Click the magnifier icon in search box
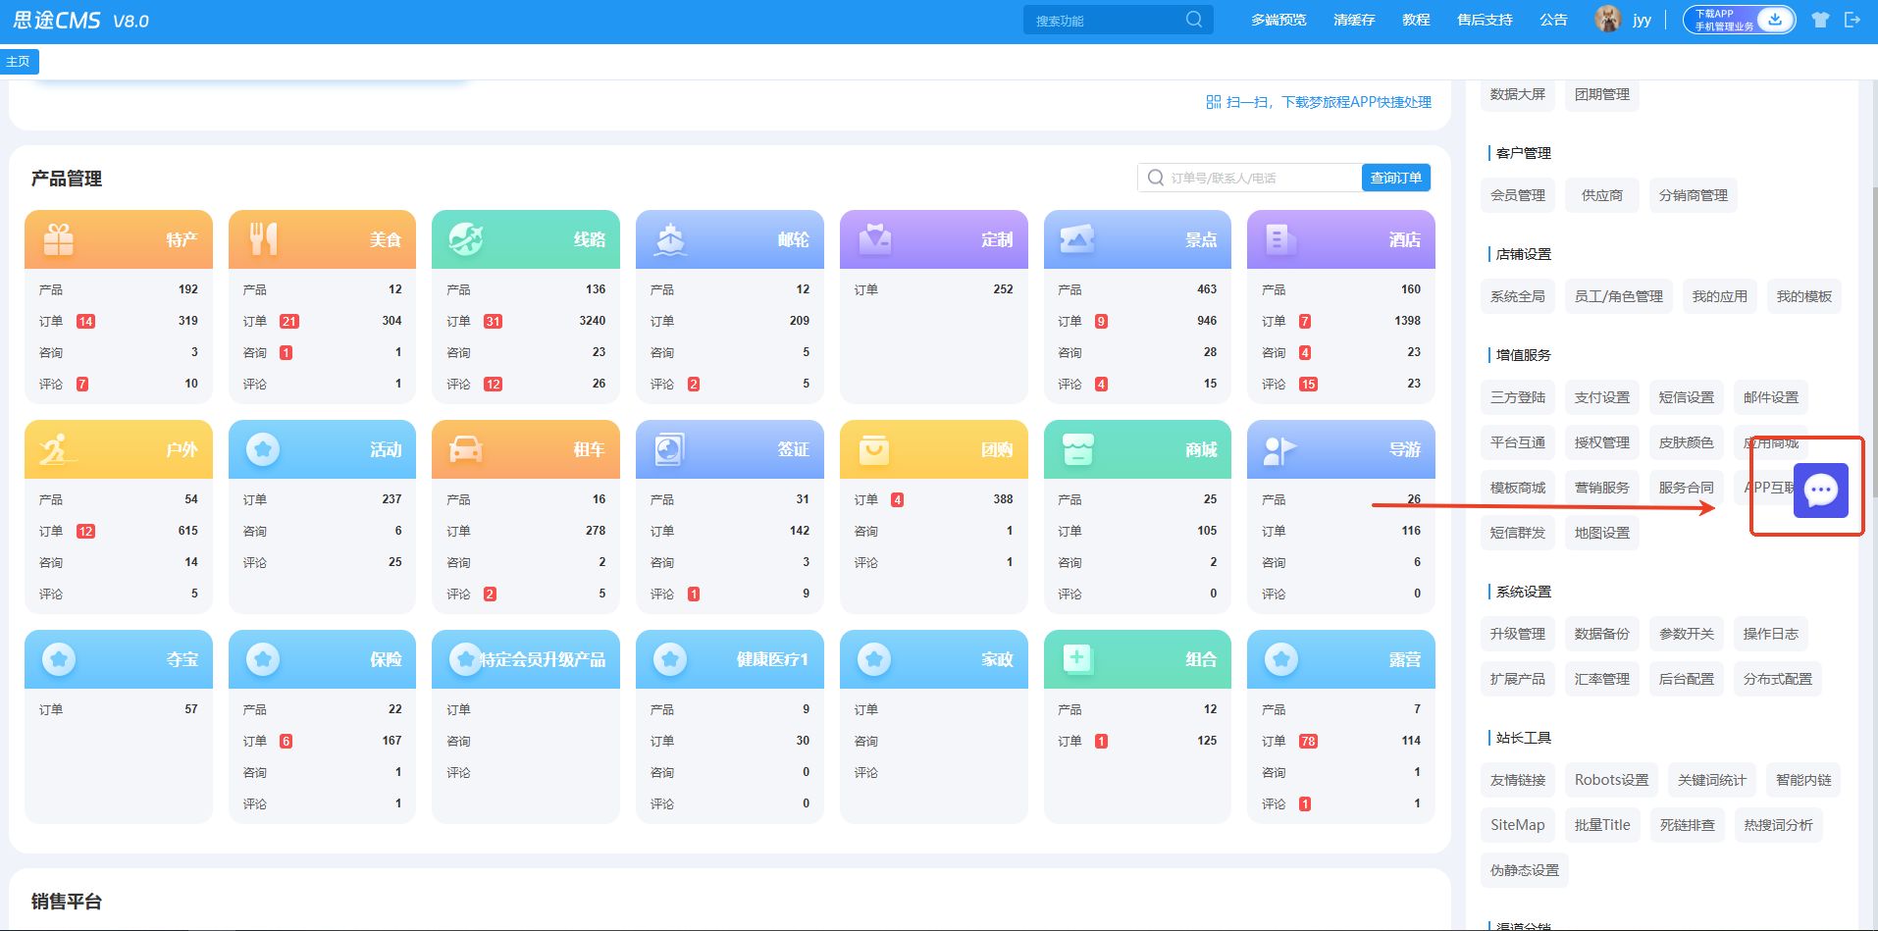 [x=1193, y=20]
